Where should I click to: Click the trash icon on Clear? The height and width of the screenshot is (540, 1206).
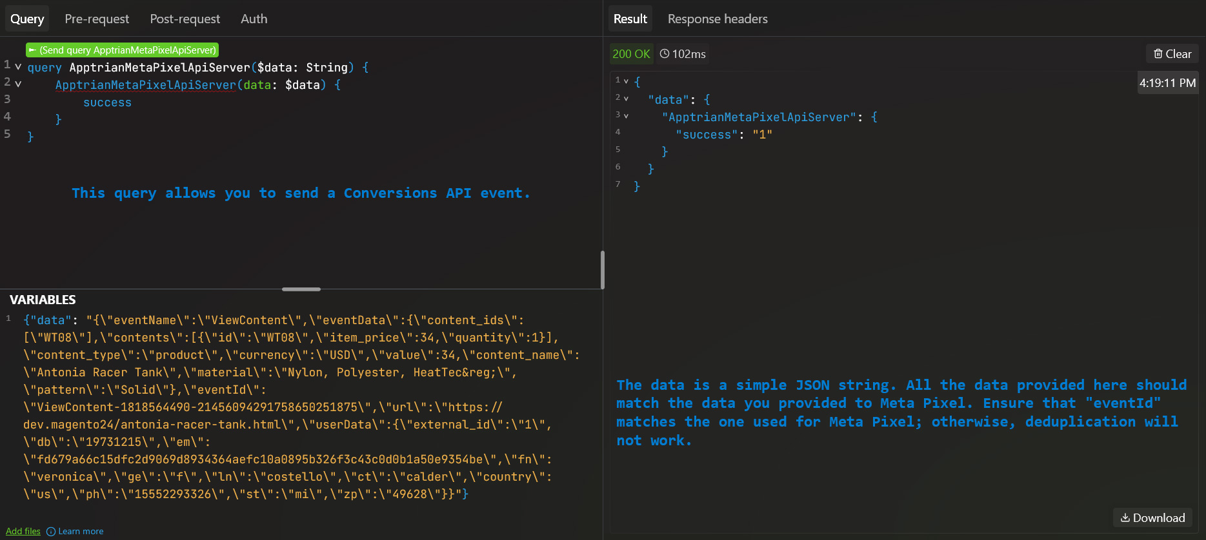click(x=1158, y=54)
